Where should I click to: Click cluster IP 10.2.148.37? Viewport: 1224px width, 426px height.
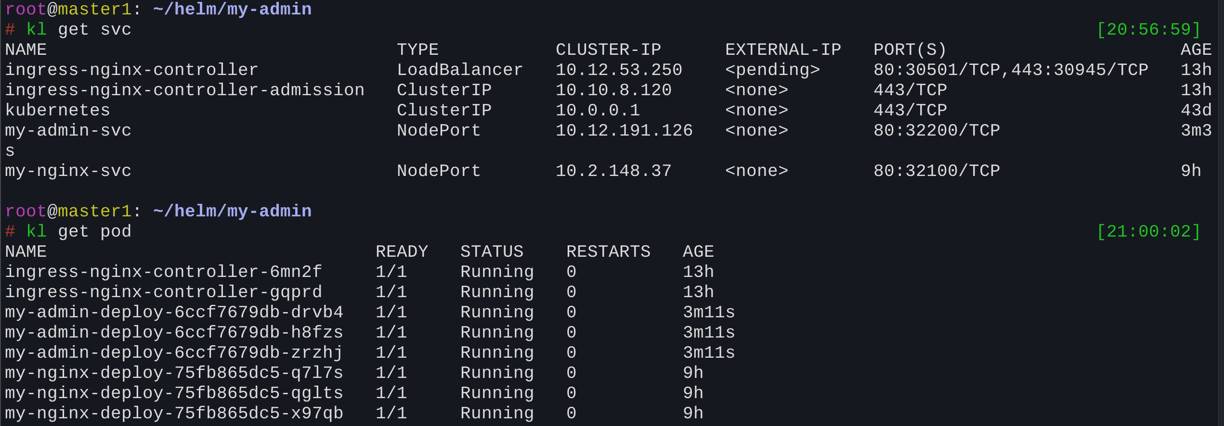(613, 171)
